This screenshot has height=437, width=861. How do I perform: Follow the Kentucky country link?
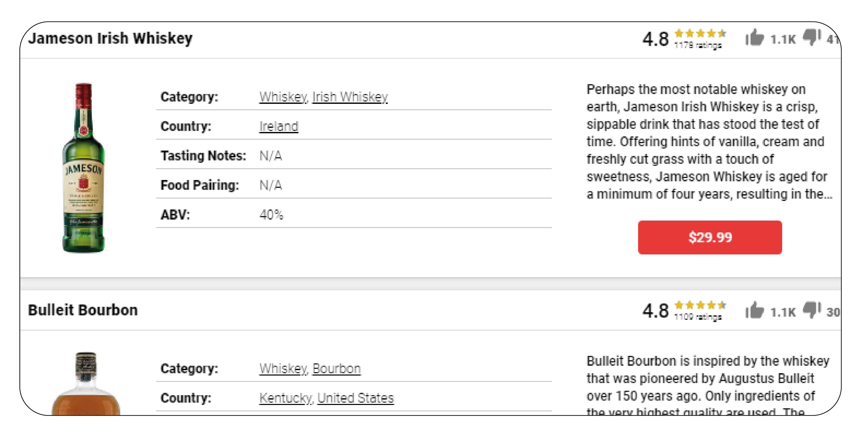285,398
